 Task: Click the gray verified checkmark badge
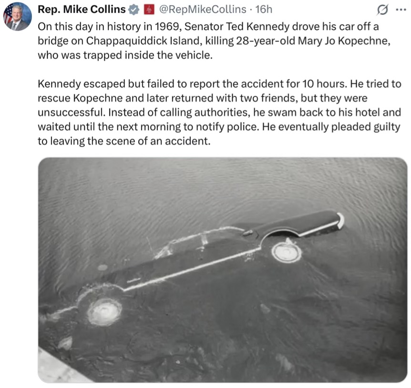[134, 10]
